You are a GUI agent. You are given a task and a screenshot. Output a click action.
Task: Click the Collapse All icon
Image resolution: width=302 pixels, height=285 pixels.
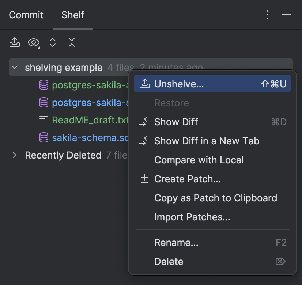pyautogui.click(x=72, y=42)
